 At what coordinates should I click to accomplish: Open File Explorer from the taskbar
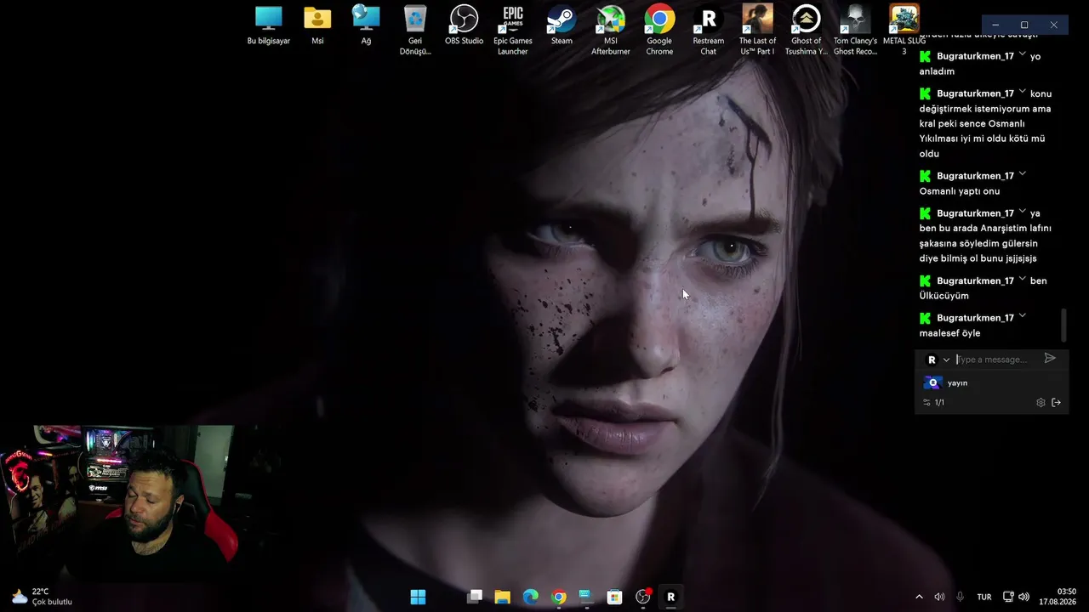click(502, 597)
